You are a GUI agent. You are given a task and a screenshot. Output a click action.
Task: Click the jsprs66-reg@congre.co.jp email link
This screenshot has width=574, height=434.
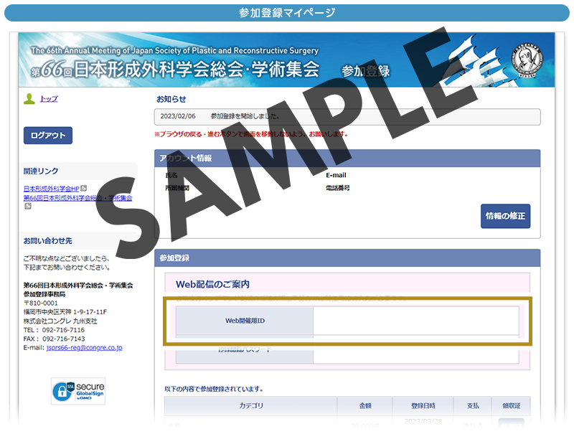coord(85,348)
